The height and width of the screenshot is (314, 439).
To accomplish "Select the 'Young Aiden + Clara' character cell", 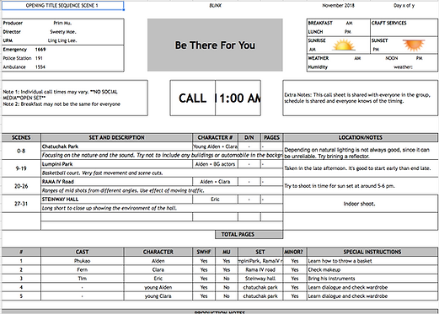I will click(x=215, y=146).
